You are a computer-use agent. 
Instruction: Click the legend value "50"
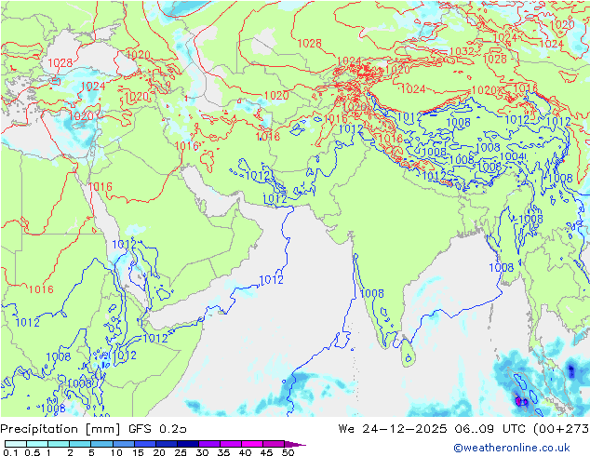click(288, 452)
